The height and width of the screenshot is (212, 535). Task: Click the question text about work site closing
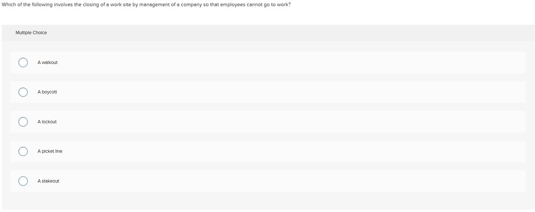click(x=146, y=5)
